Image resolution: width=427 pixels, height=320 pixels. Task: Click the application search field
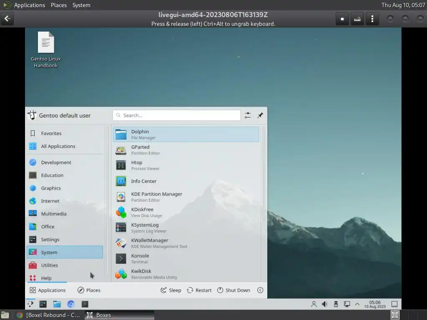177,115
